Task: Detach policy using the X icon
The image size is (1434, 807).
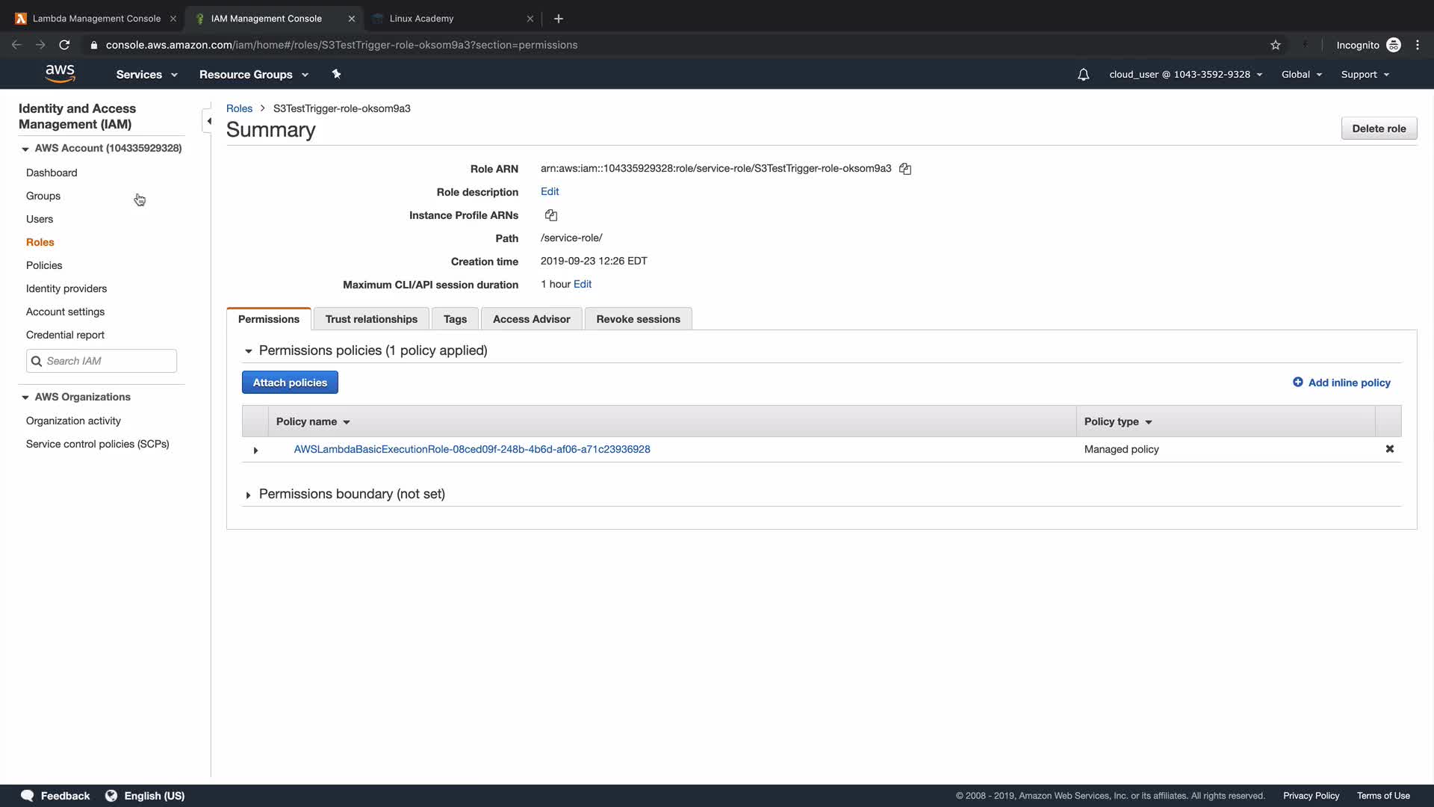Action: tap(1389, 449)
